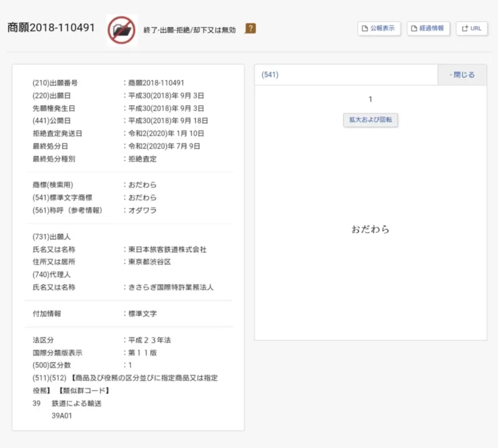498x448 pixels.
Task: Select class number 39
Action: [37, 404]
